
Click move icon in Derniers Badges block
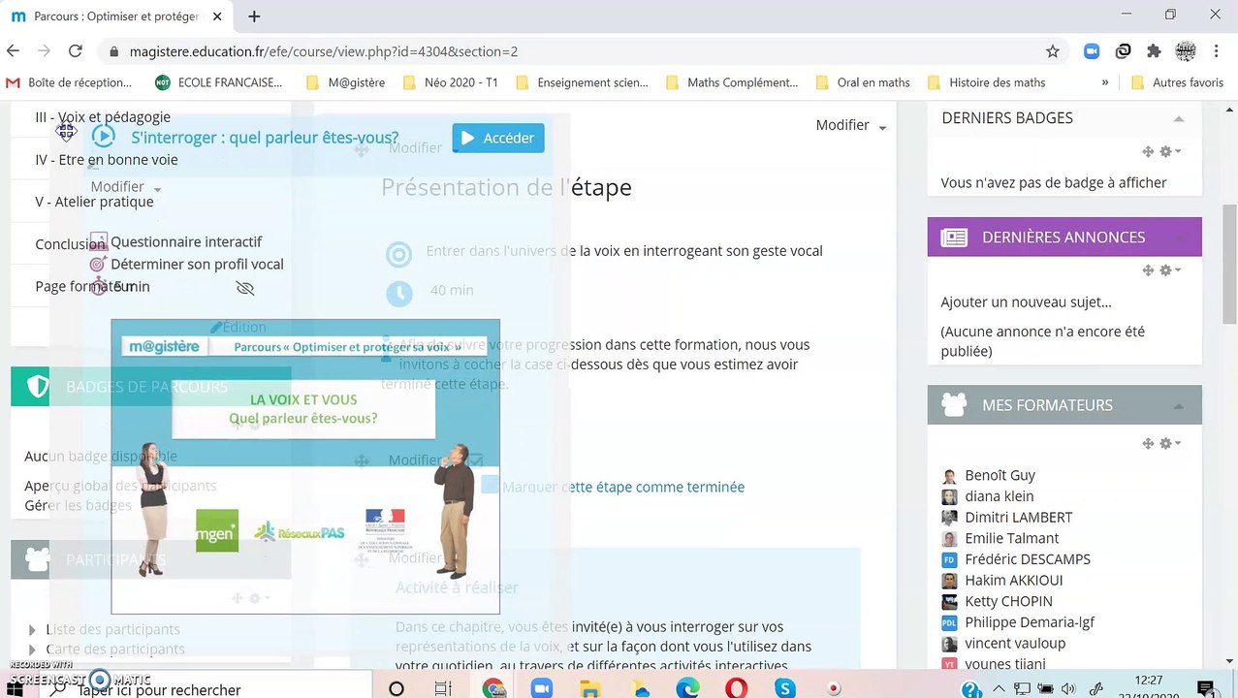1148,151
